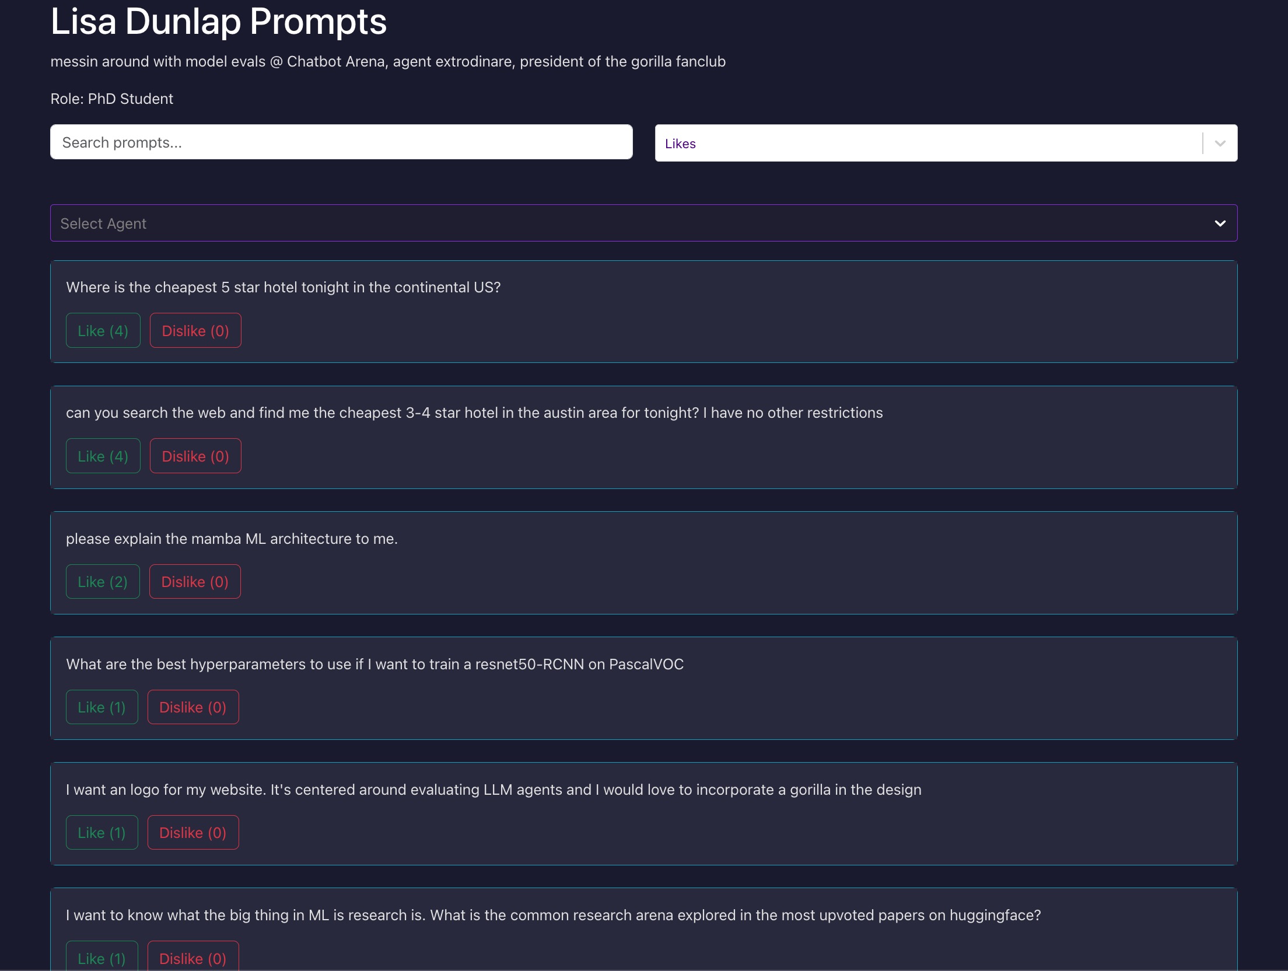
Task: Dislike the huggingface upvoted papers prompt
Action: pyautogui.click(x=193, y=958)
